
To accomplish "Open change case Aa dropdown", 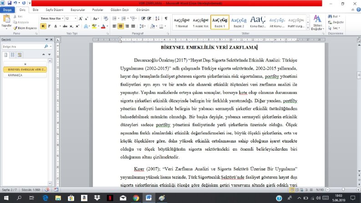I will 96,18.
